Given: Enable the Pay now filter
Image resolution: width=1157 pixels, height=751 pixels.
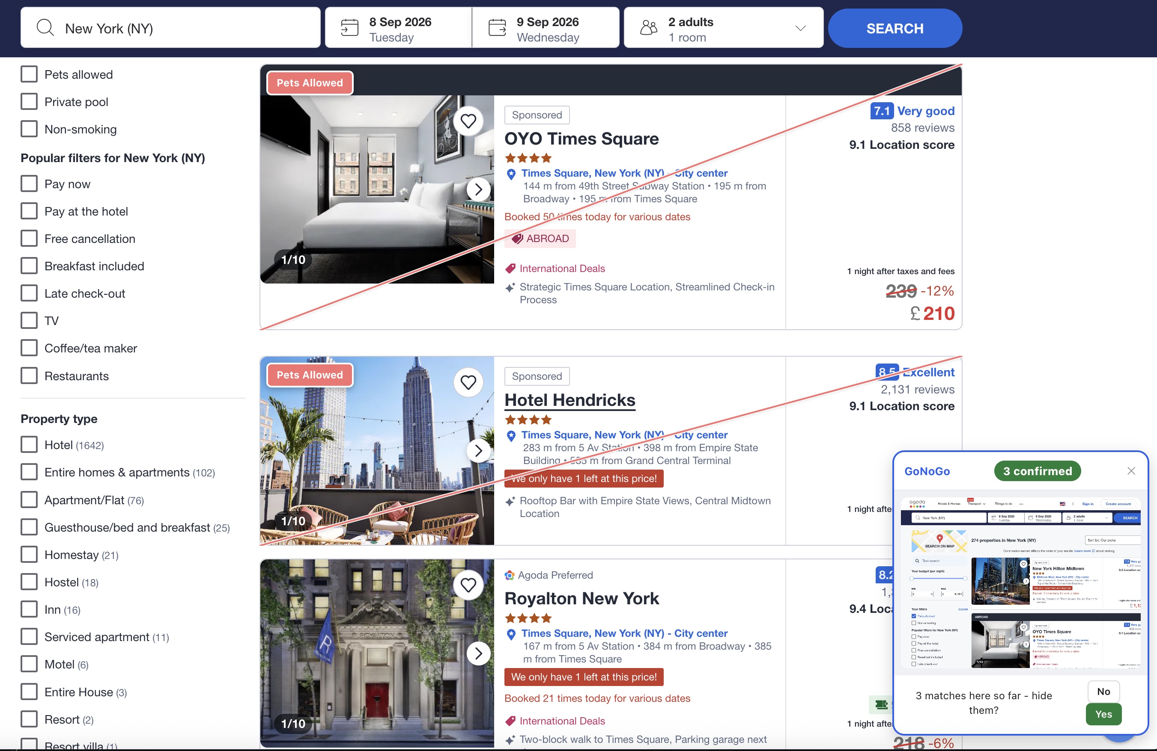Looking at the screenshot, I should [29, 183].
